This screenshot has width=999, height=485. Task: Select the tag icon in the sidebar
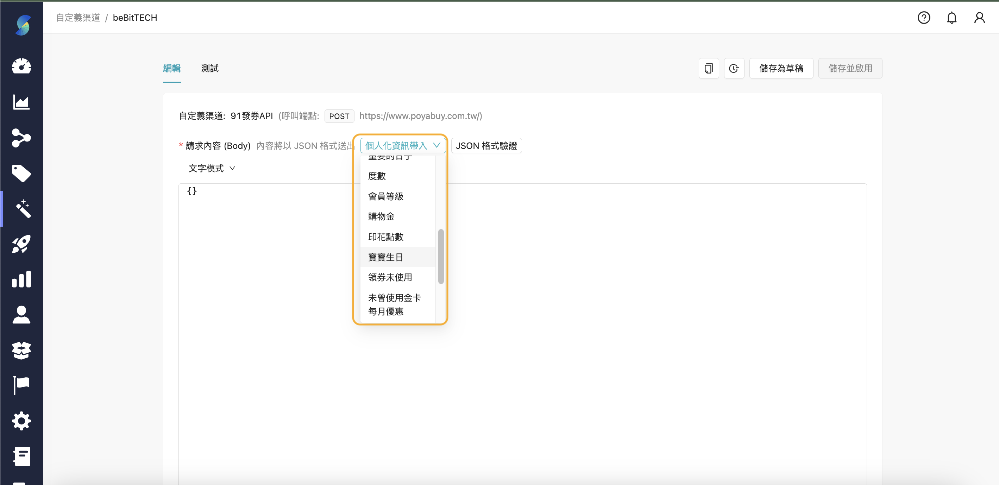pyautogui.click(x=22, y=173)
